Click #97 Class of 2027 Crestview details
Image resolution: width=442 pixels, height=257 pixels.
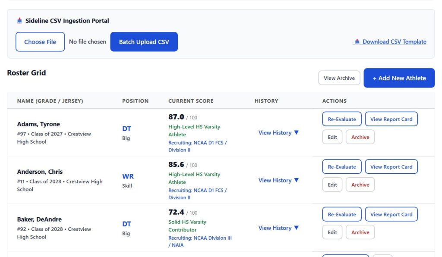[54, 138]
